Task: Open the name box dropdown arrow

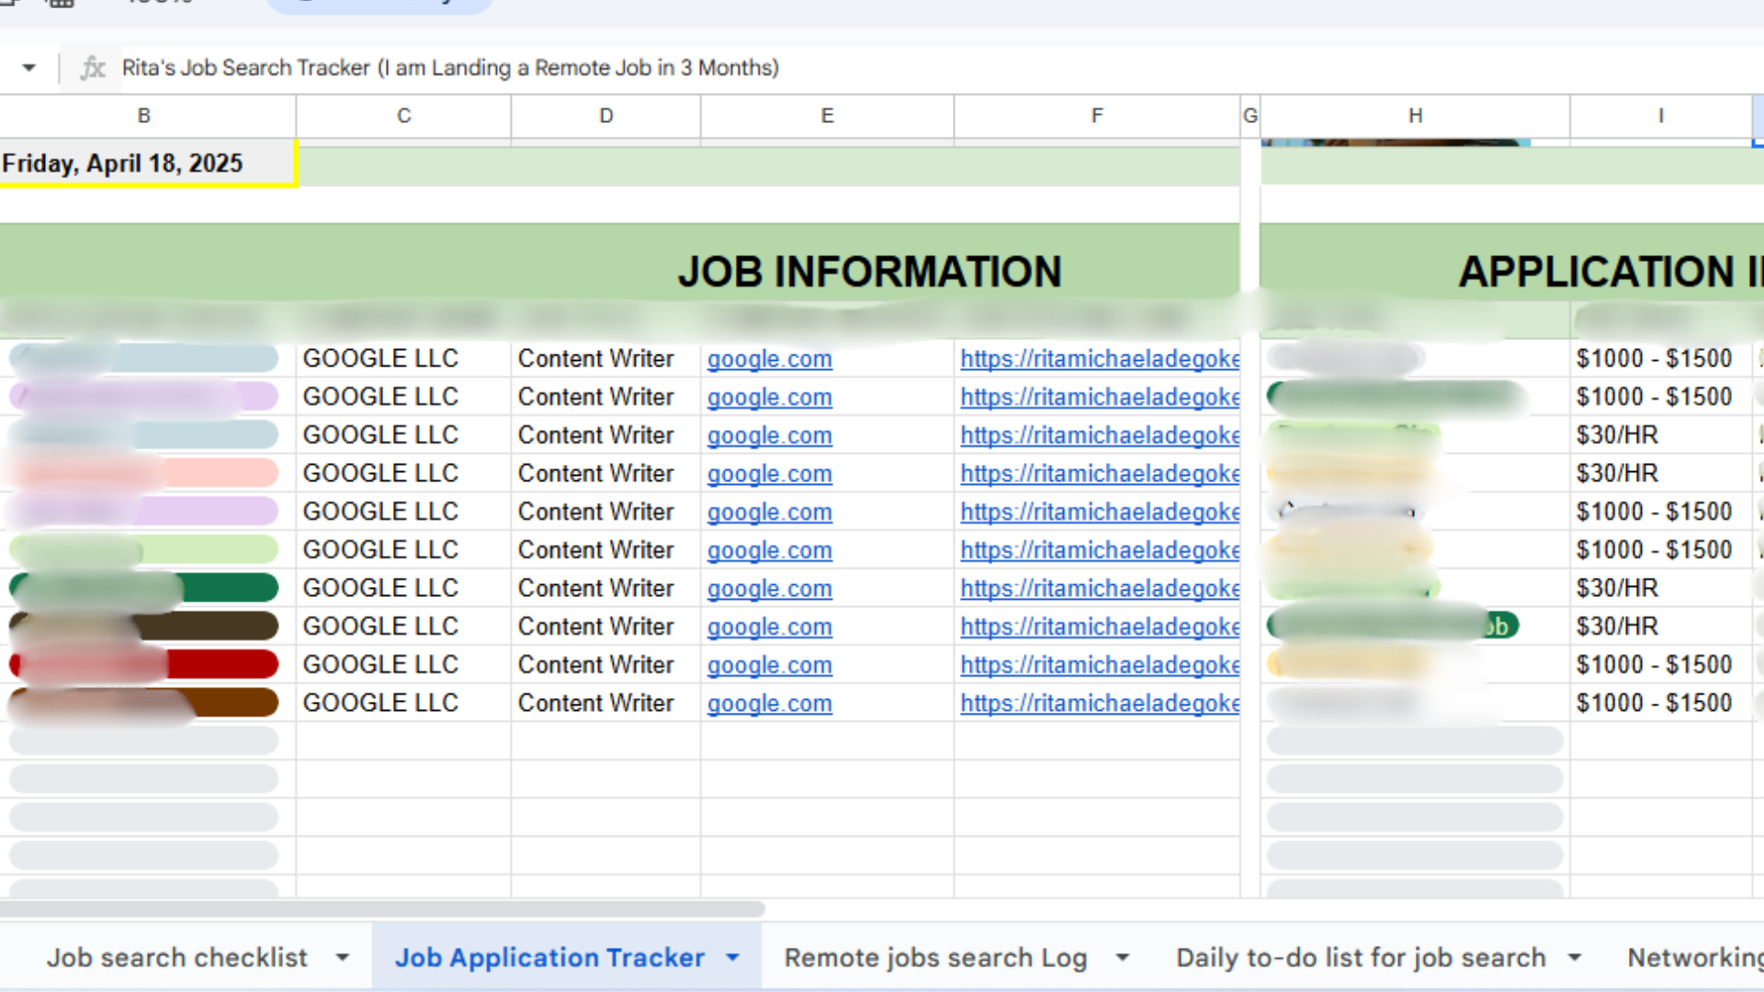Action: (x=29, y=68)
